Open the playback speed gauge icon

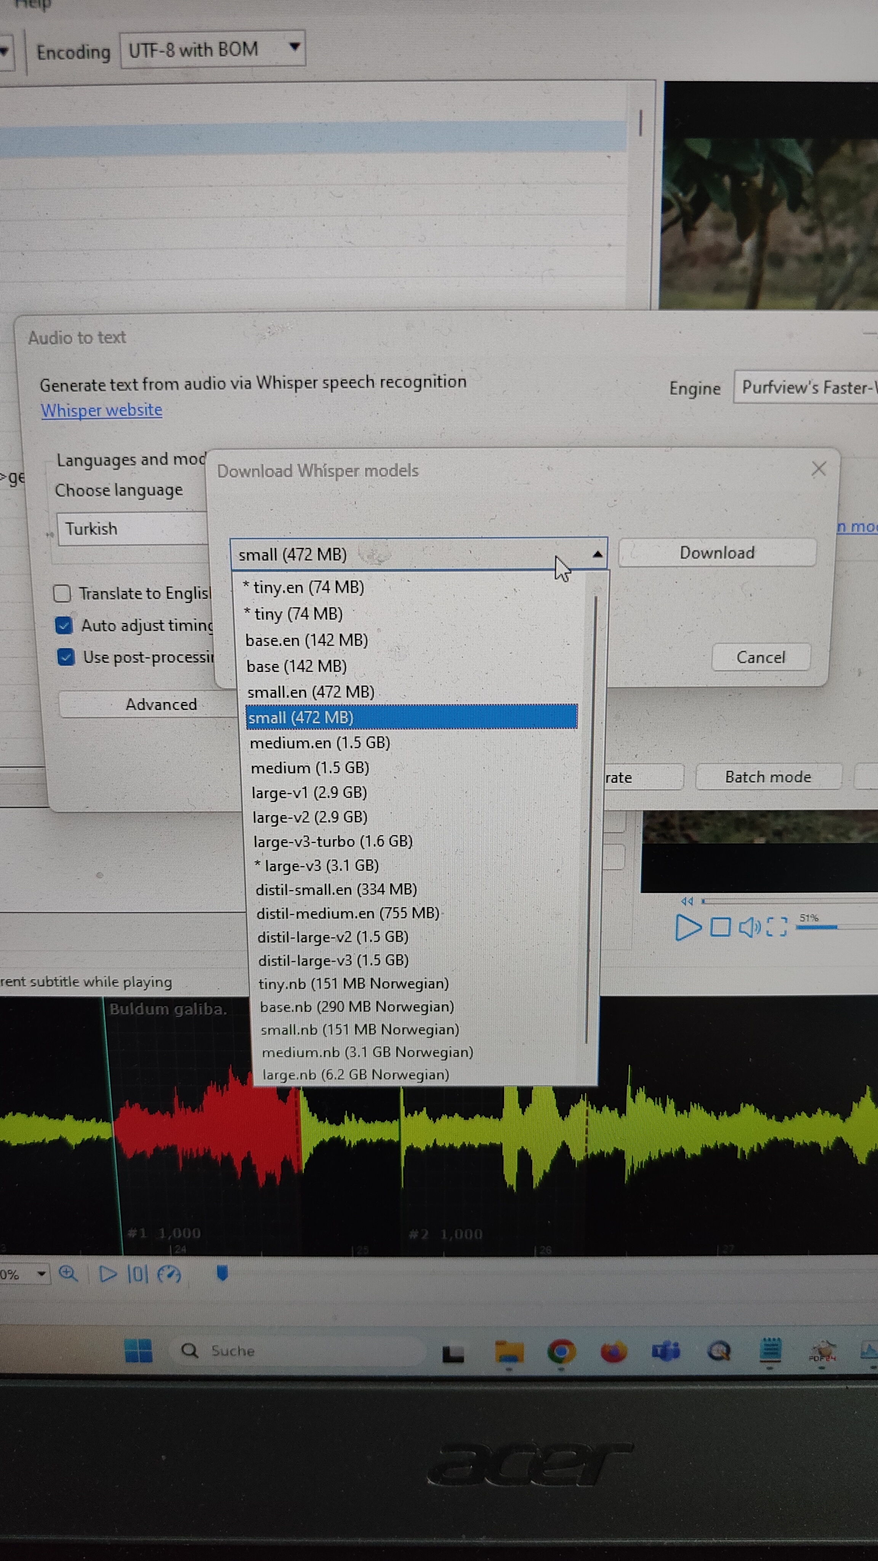point(169,1274)
